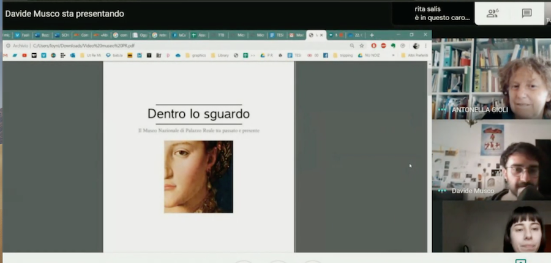Switch to the 'Ogg' document tab

tap(141, 35)
